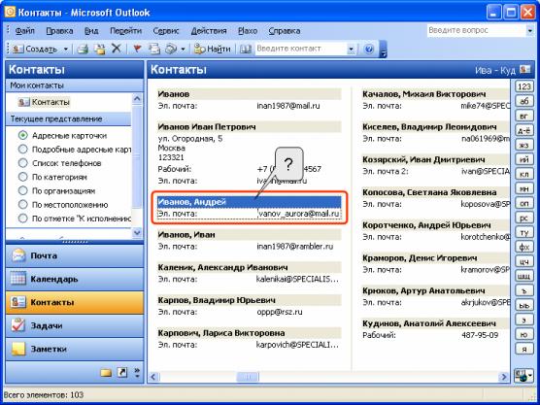Open the Plaxo menu

[248, 31]
